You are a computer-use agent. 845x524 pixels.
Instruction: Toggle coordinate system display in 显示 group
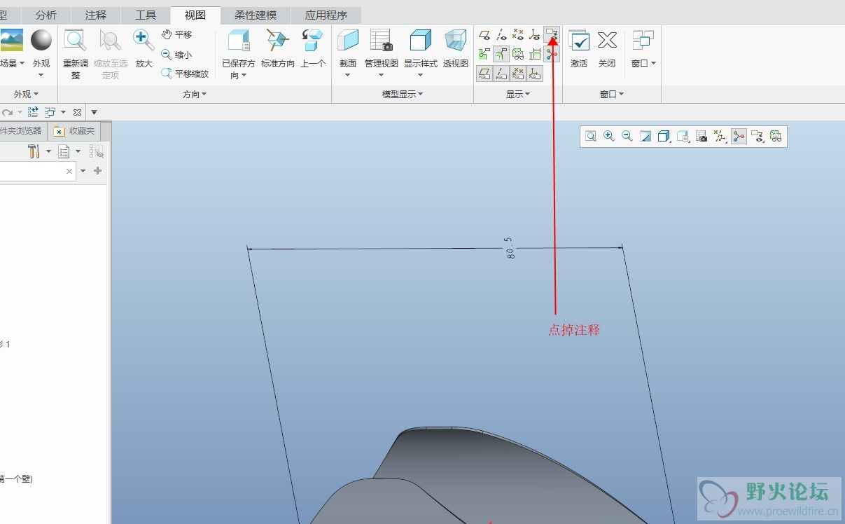tap(535, 34)
